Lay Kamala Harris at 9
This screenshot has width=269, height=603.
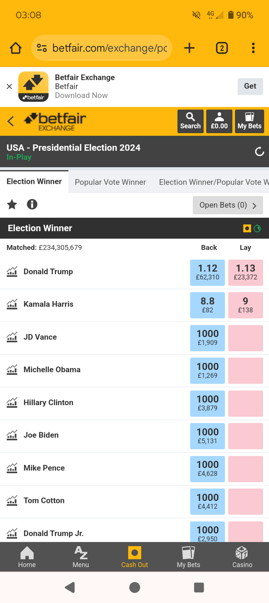246,305
